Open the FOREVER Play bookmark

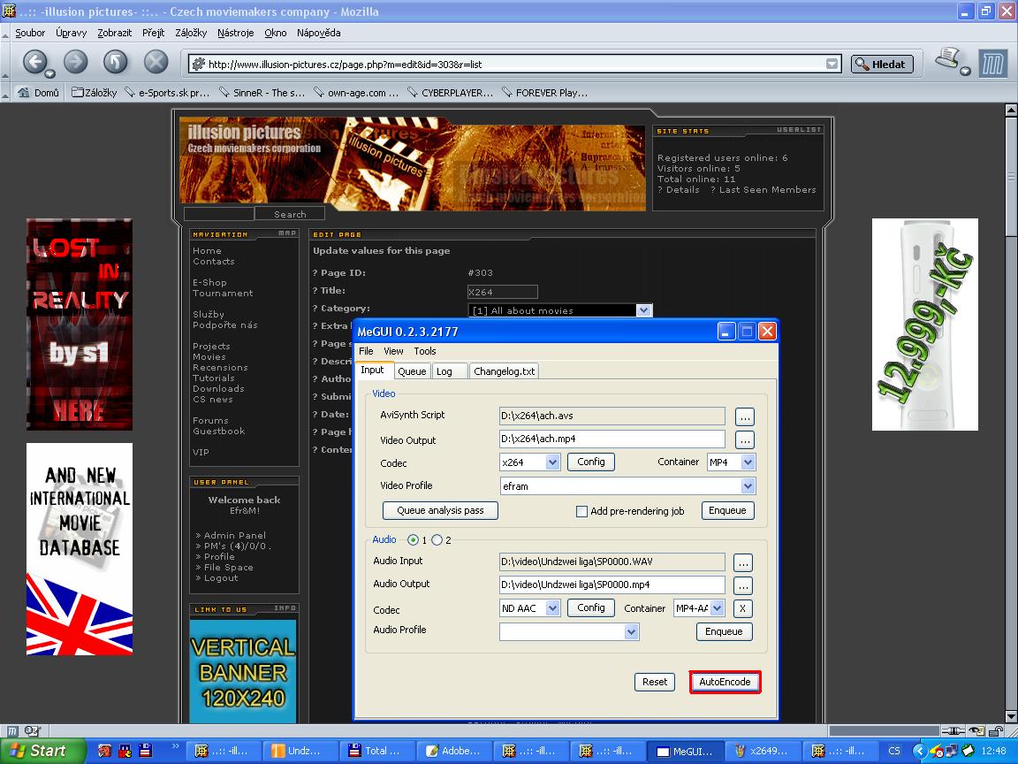tap(544, 93)
